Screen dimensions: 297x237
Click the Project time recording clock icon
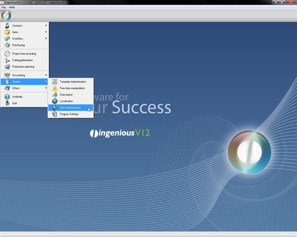pos(7,54)
